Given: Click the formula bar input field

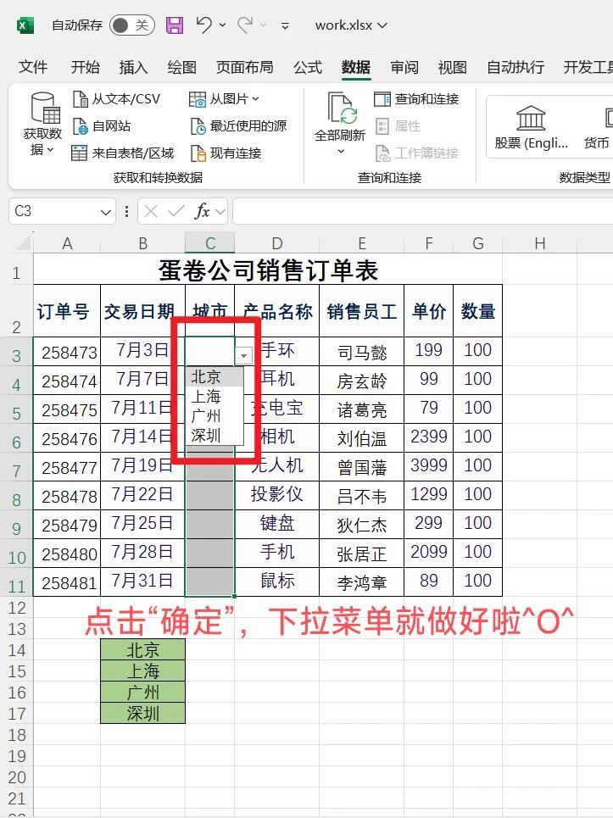Looking at the screenshot, I should pos(422,211).
